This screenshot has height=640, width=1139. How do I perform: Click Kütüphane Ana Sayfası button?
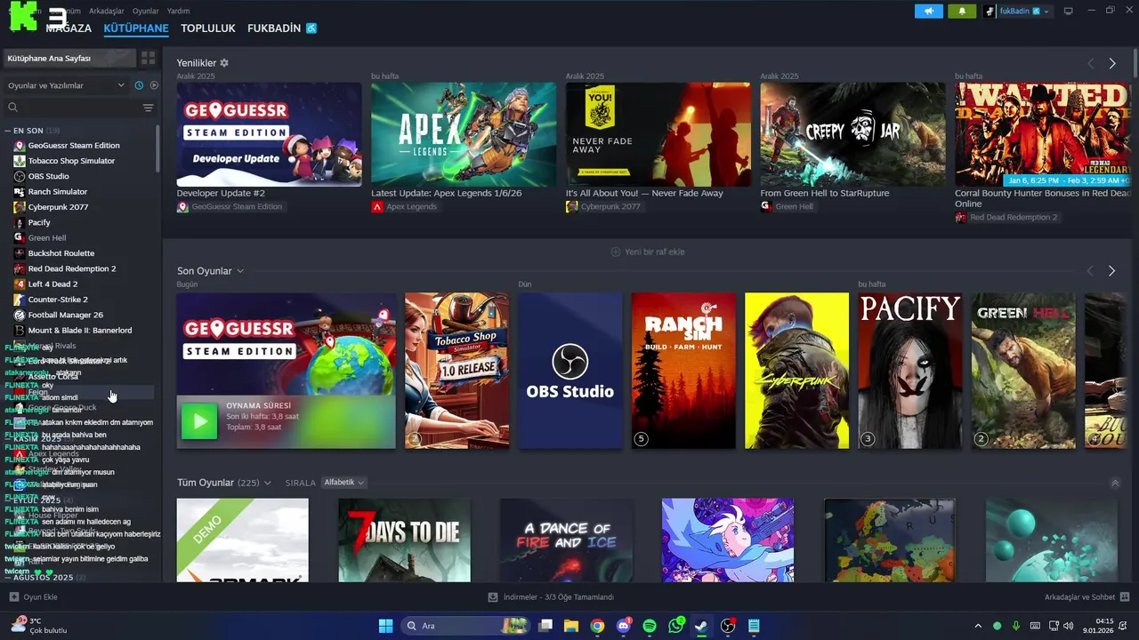pos(69,58)
